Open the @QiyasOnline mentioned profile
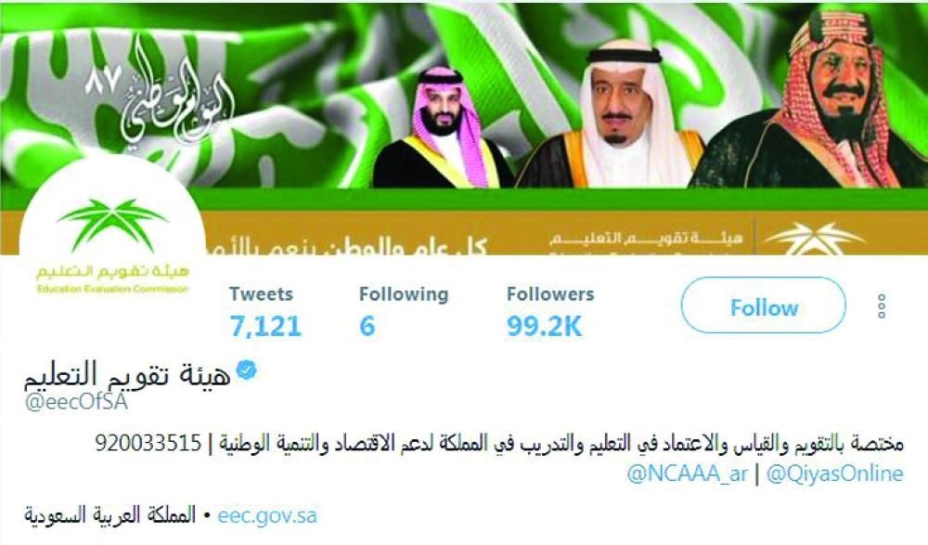The width and height of the screenshot is (928, 545). click(834, 474)
